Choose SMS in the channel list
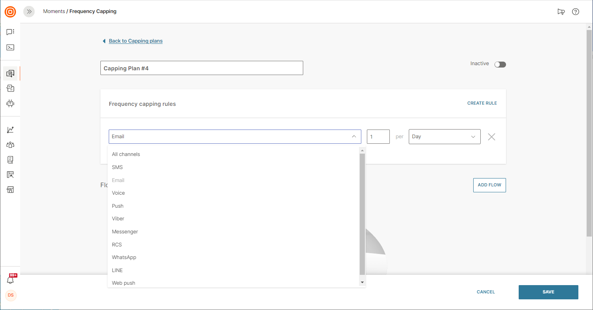Viewport: 593px width, 310px height. pyautogui.click(x=117, y=167)
